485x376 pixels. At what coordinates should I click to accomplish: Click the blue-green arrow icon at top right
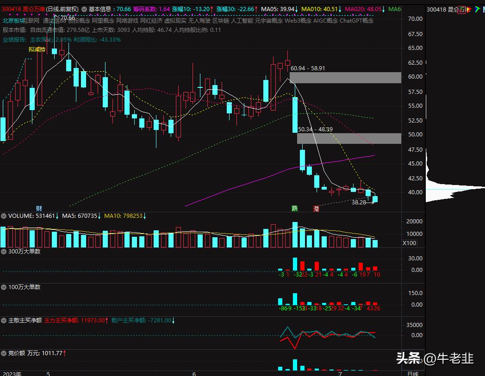click(478, 10)
